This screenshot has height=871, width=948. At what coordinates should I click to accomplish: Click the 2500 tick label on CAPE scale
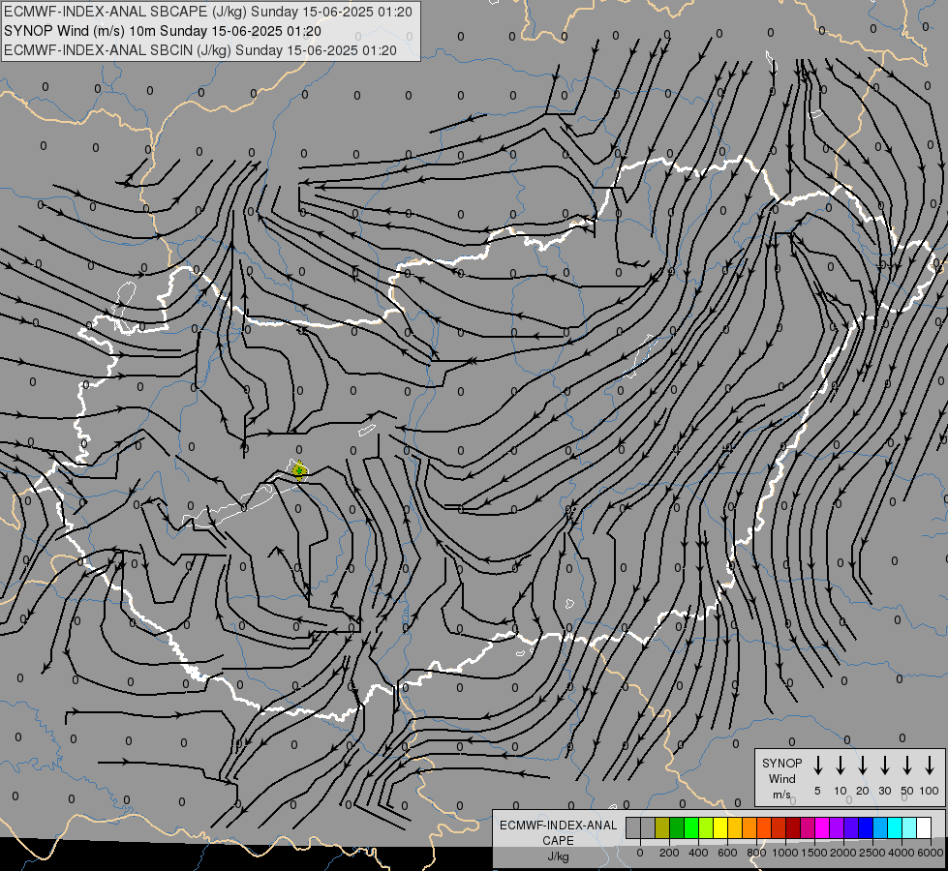[872, 853]
